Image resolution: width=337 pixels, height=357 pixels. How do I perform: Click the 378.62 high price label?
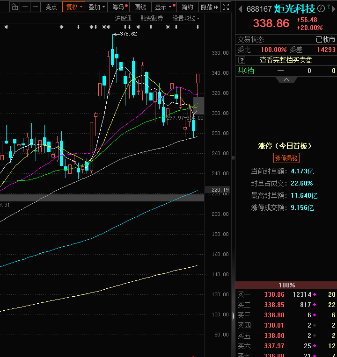[128, 34]
